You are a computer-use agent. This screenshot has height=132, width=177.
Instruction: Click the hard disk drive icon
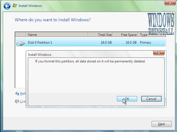coord(20,43)
